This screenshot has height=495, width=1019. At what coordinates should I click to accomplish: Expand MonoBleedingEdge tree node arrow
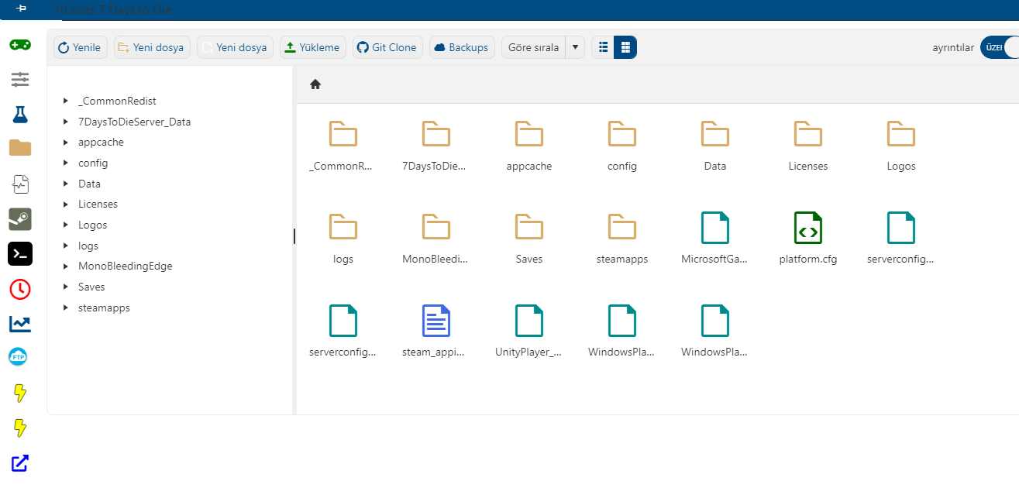[66, 266]
